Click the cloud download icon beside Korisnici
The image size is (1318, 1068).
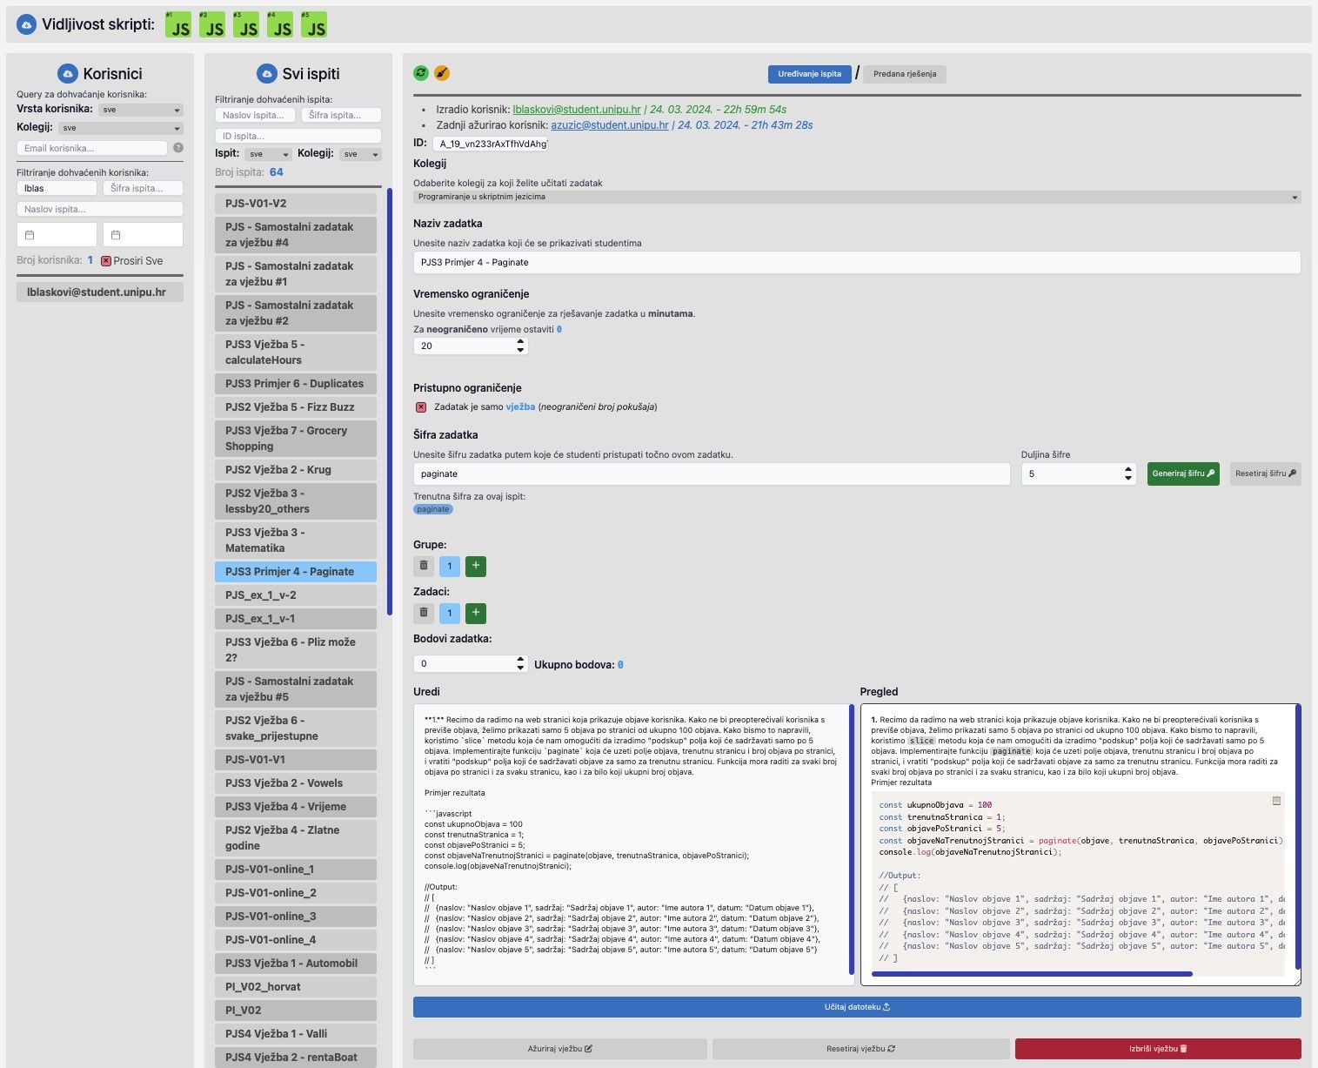(68, 74)
